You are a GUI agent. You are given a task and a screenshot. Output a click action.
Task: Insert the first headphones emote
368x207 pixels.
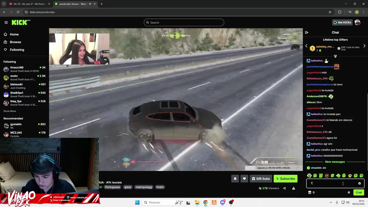point(309,175)
